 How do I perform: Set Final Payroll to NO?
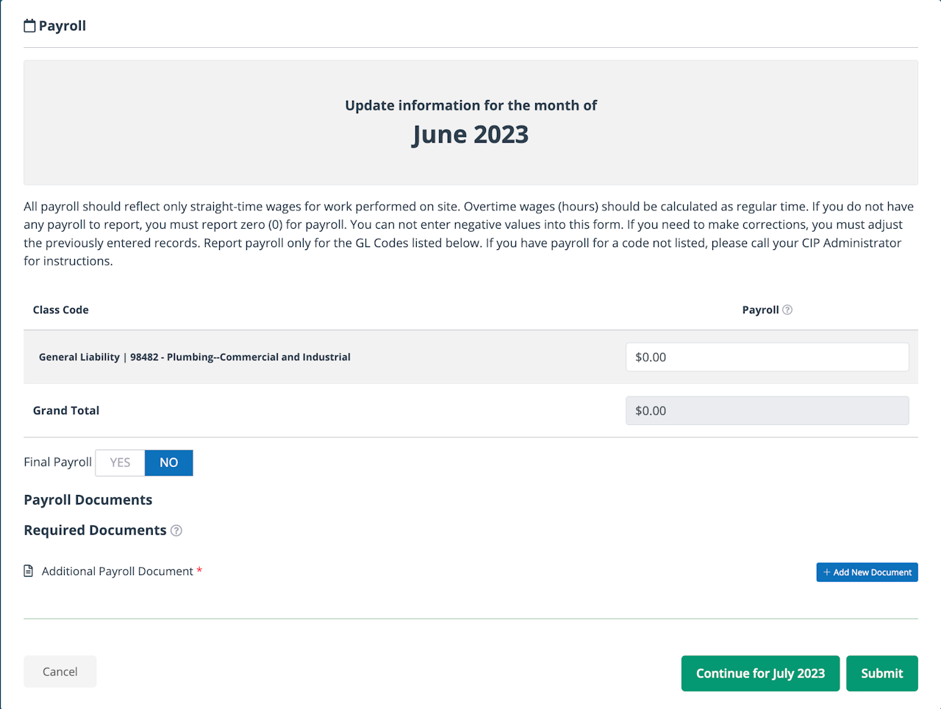[169, 463]
